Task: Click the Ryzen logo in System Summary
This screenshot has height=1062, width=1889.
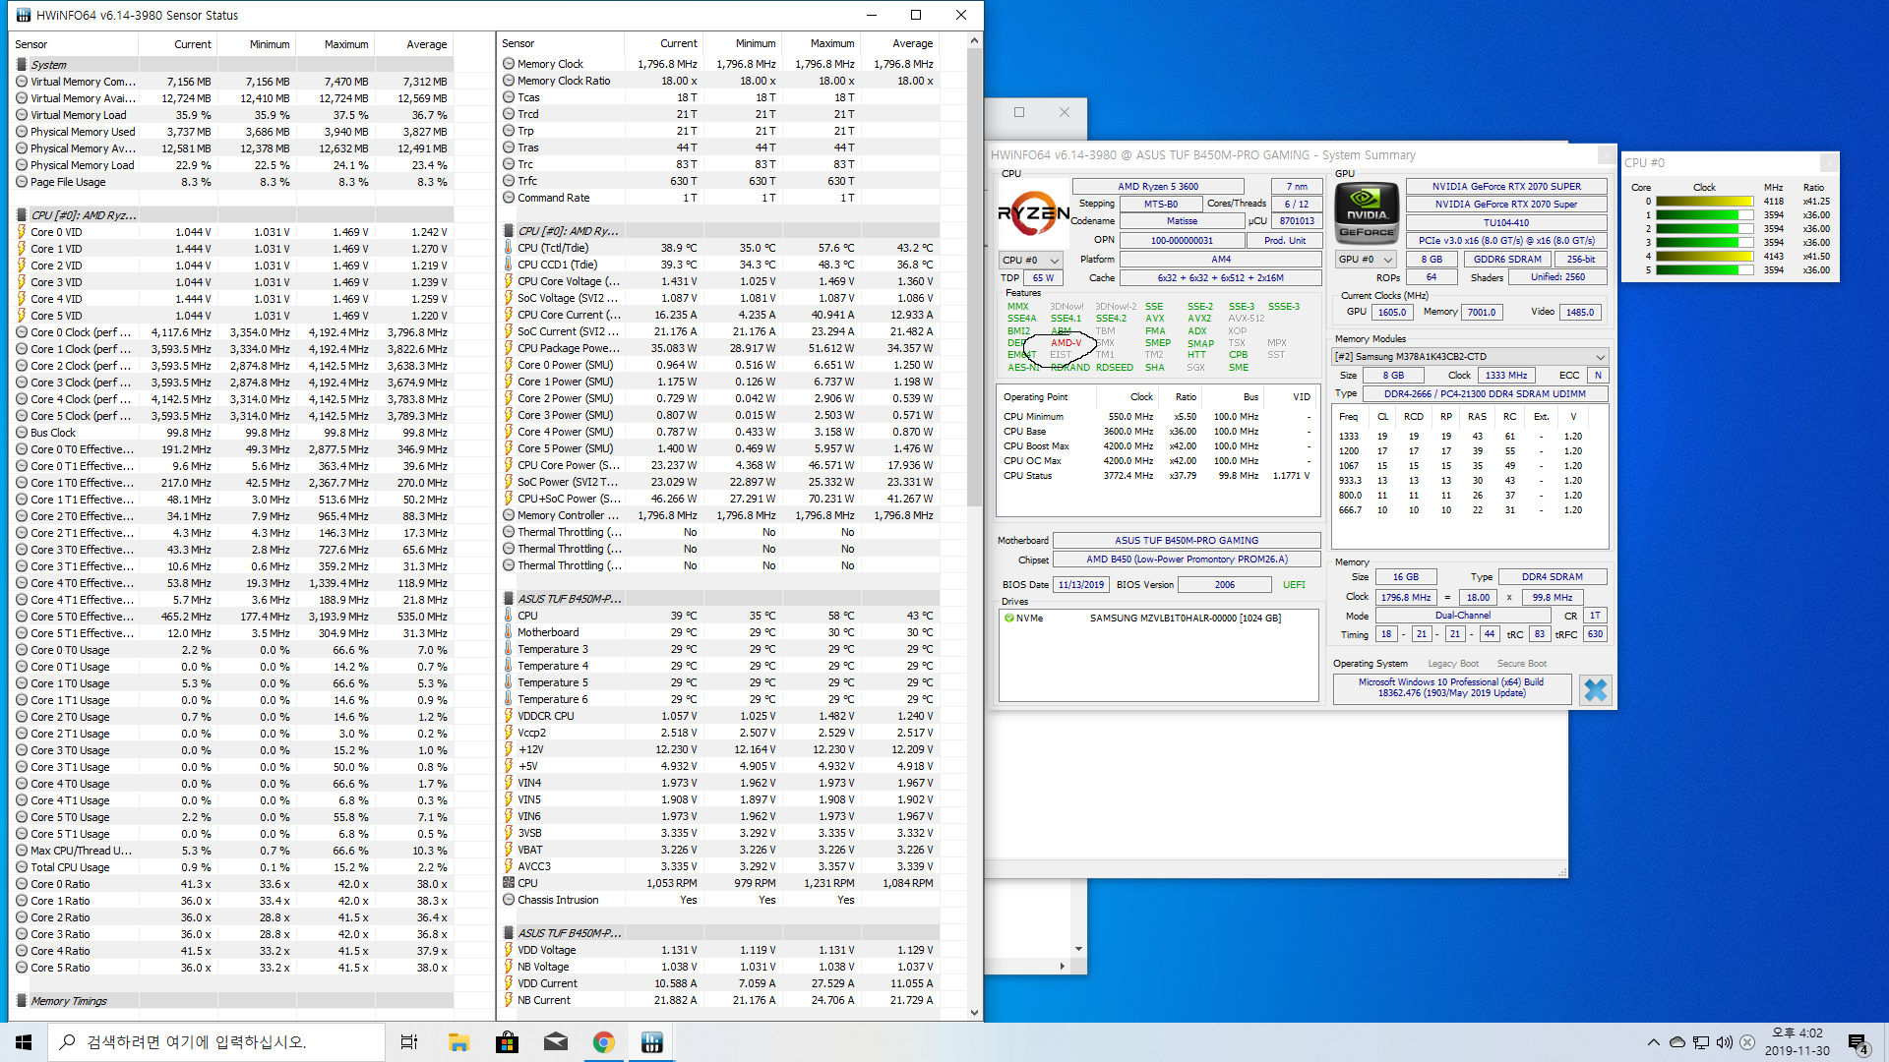Action: tap(1033, 212)
